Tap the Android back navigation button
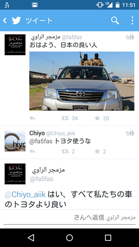 tap(31, 237)
